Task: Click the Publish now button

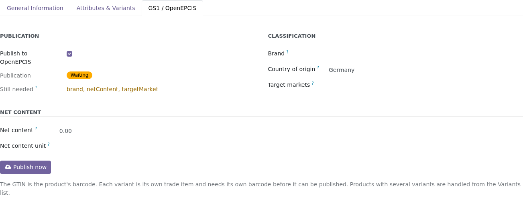Action: coord(25,167)
